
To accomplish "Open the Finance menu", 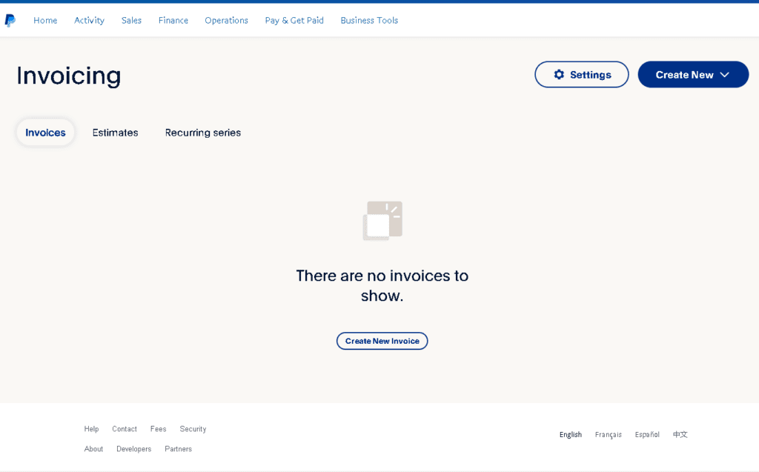I will pyautogui.click(x=173, y=20).
